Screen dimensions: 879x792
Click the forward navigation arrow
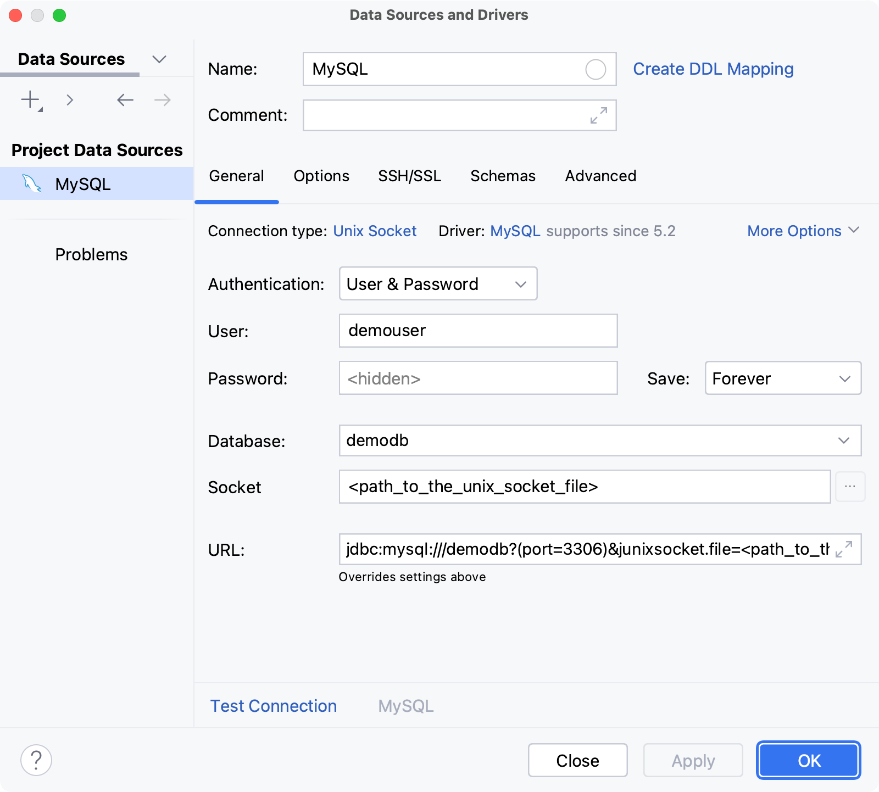[x=161, y=99]
